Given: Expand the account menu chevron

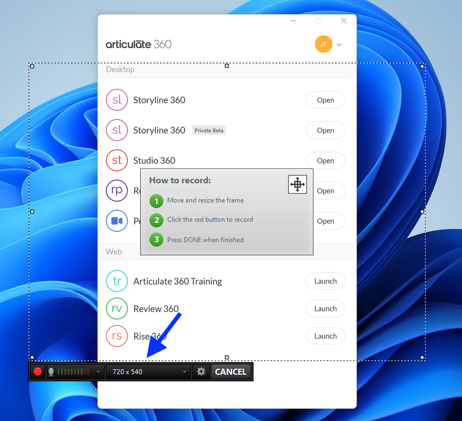Looking at the screenshot, I should click(339, 45).
